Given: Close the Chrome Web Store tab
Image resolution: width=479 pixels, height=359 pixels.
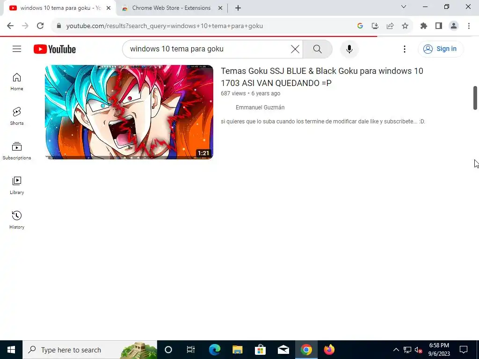Looking at the screenshot, I should (220, 8).
